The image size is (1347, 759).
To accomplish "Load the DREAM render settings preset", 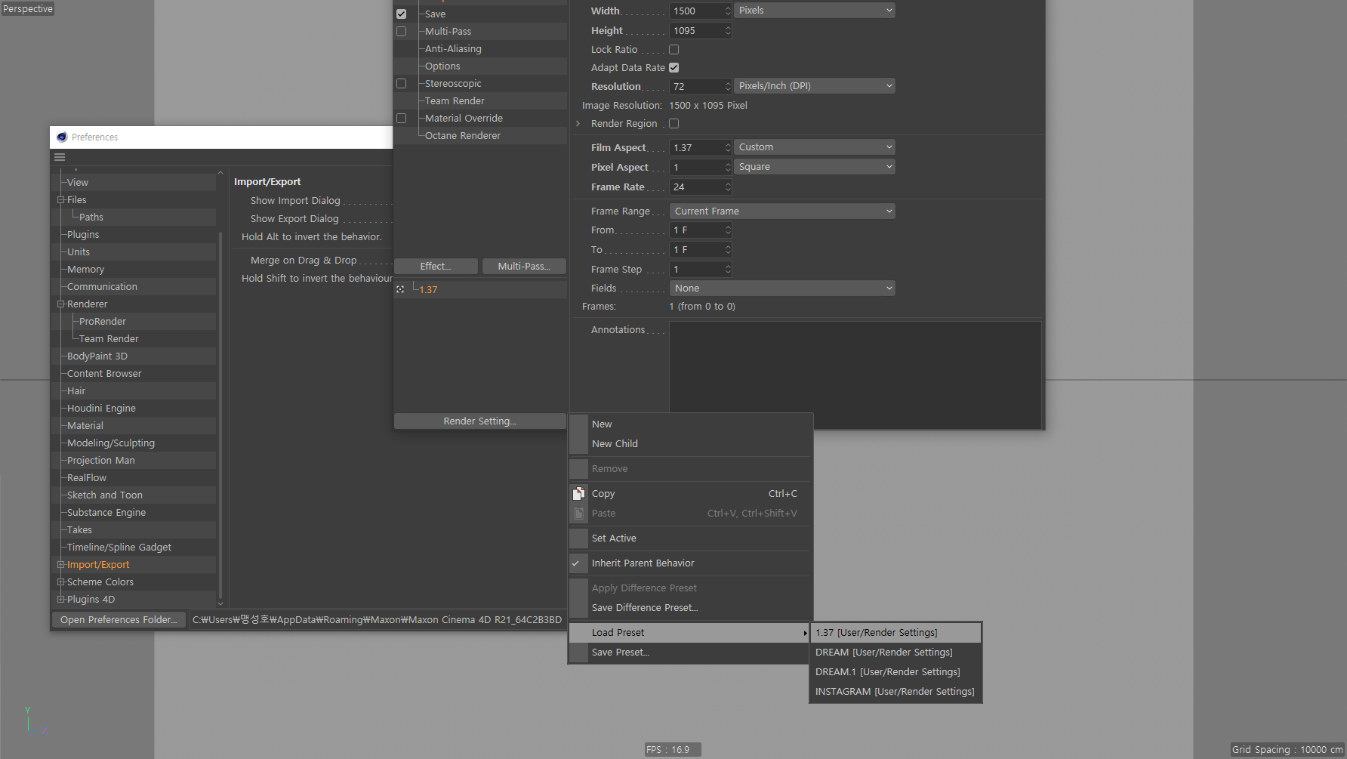I will 895,652.
